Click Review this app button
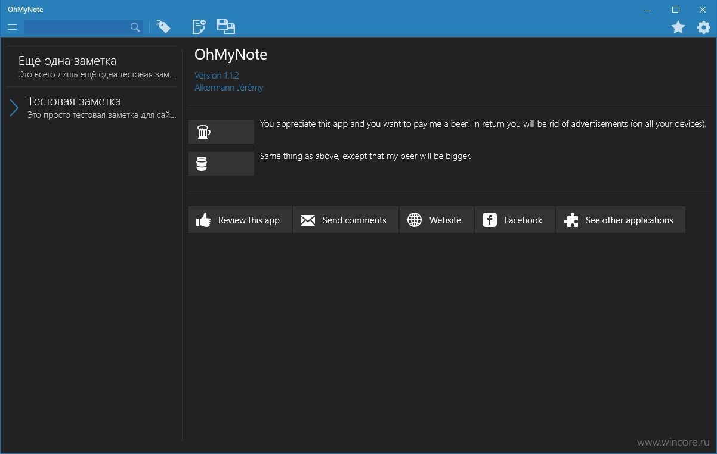This screenshot has height=454, width=717. (x=240, y=220)
